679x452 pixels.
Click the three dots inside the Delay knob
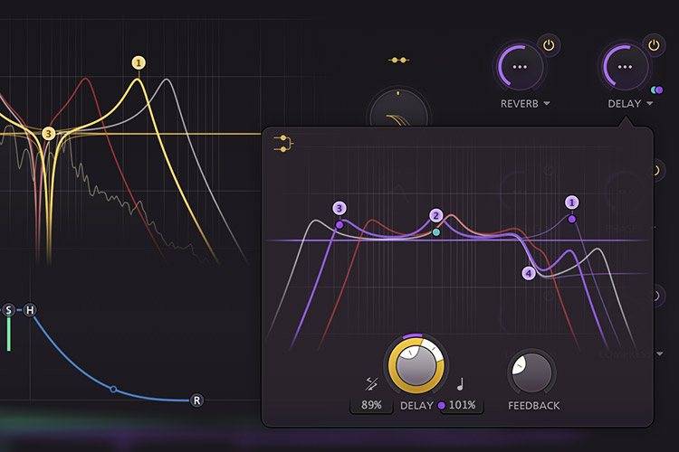[x=625, y=67]
